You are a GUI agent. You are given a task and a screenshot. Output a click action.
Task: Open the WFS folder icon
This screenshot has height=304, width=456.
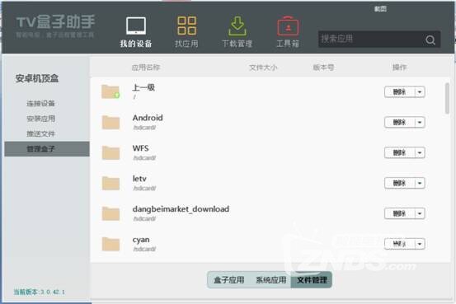[x=110, y=152]
